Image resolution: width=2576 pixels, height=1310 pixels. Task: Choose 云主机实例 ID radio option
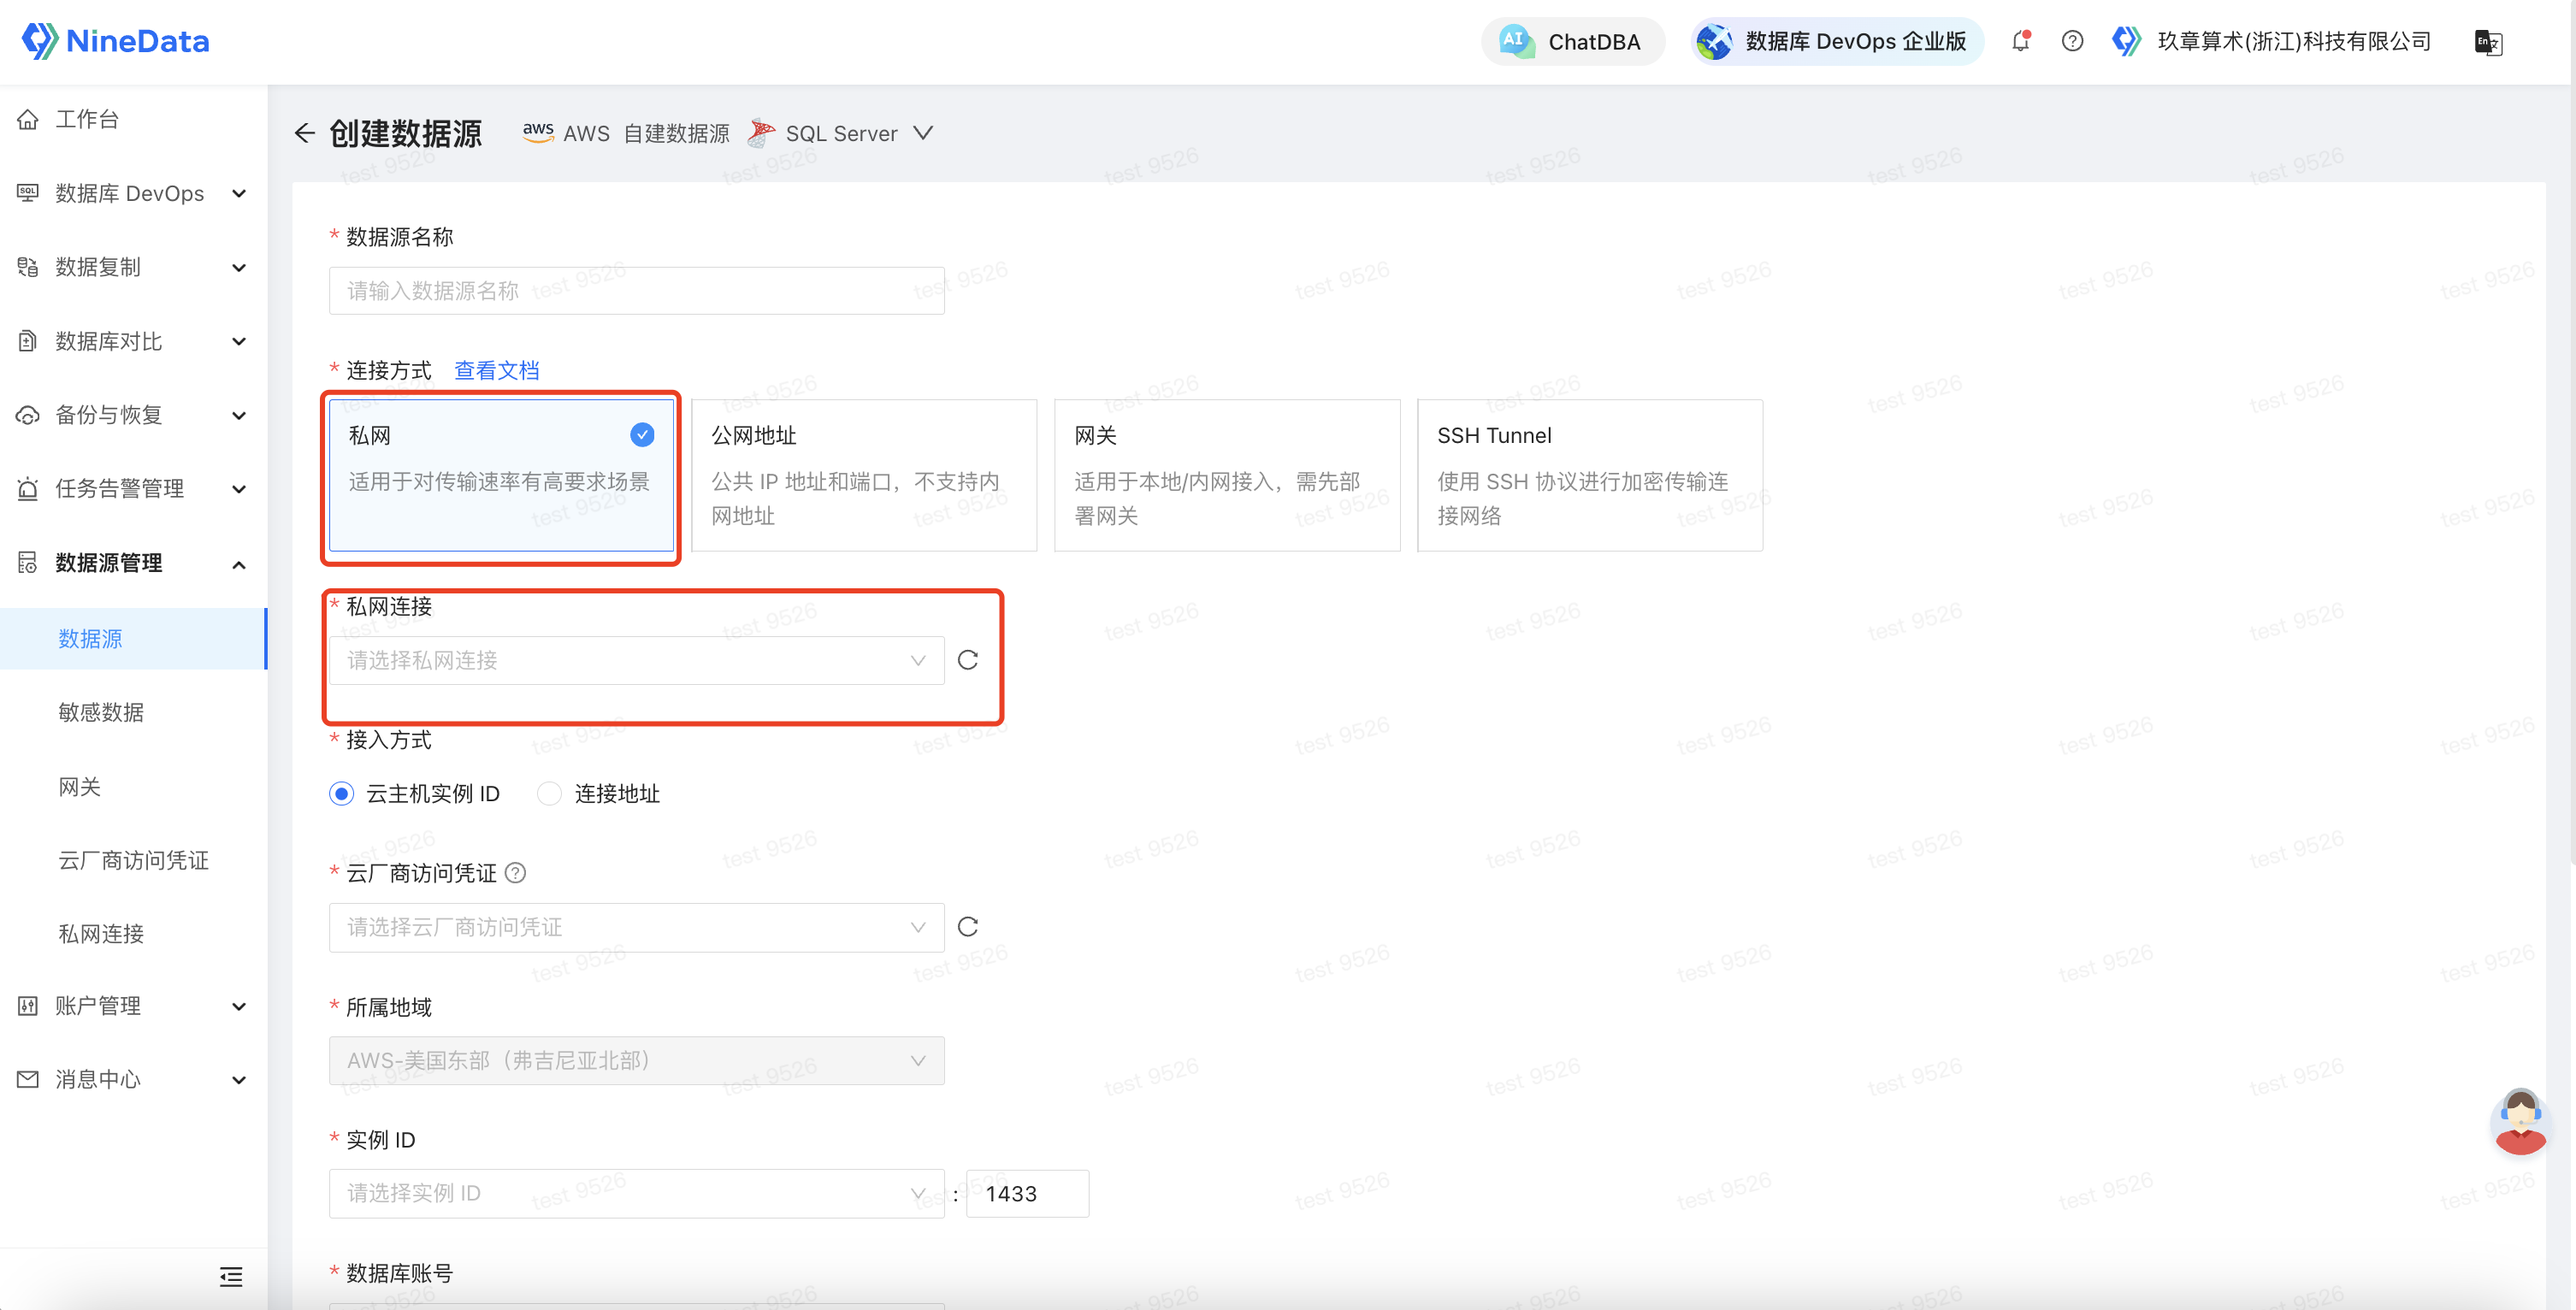[342, 794]
